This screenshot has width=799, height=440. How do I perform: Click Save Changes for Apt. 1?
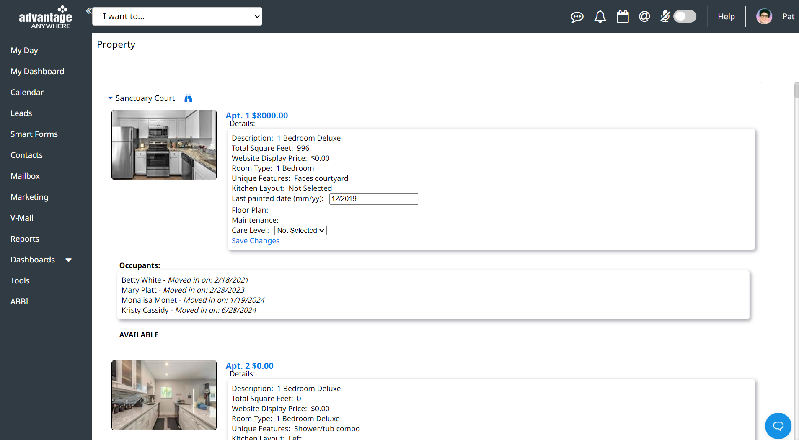tap(255, 241)
